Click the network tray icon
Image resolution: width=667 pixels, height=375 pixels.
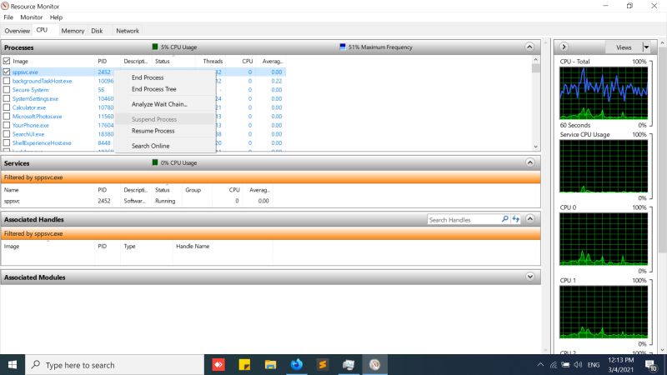coord(554,365)
